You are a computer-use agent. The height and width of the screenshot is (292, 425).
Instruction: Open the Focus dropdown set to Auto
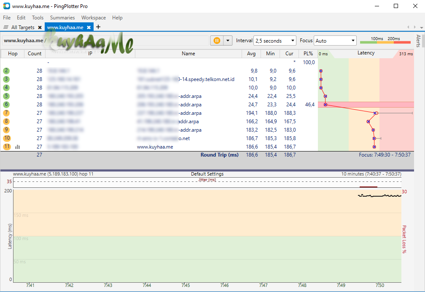point(335,41)
